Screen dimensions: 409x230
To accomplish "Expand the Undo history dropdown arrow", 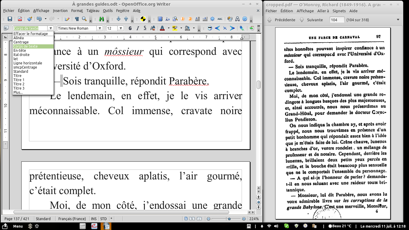I will 46,19.
